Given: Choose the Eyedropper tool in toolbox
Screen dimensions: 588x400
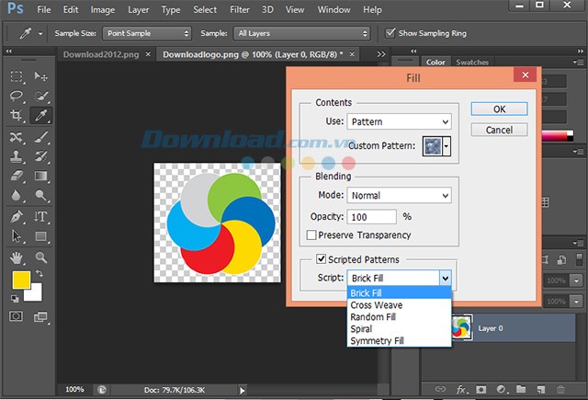Looking at the screenshot, I should click(41, 116).
